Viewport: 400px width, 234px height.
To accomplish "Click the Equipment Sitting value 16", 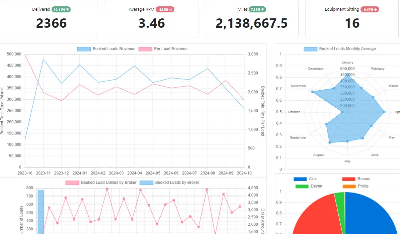I will pyautogui.click(x=352, y=23).
